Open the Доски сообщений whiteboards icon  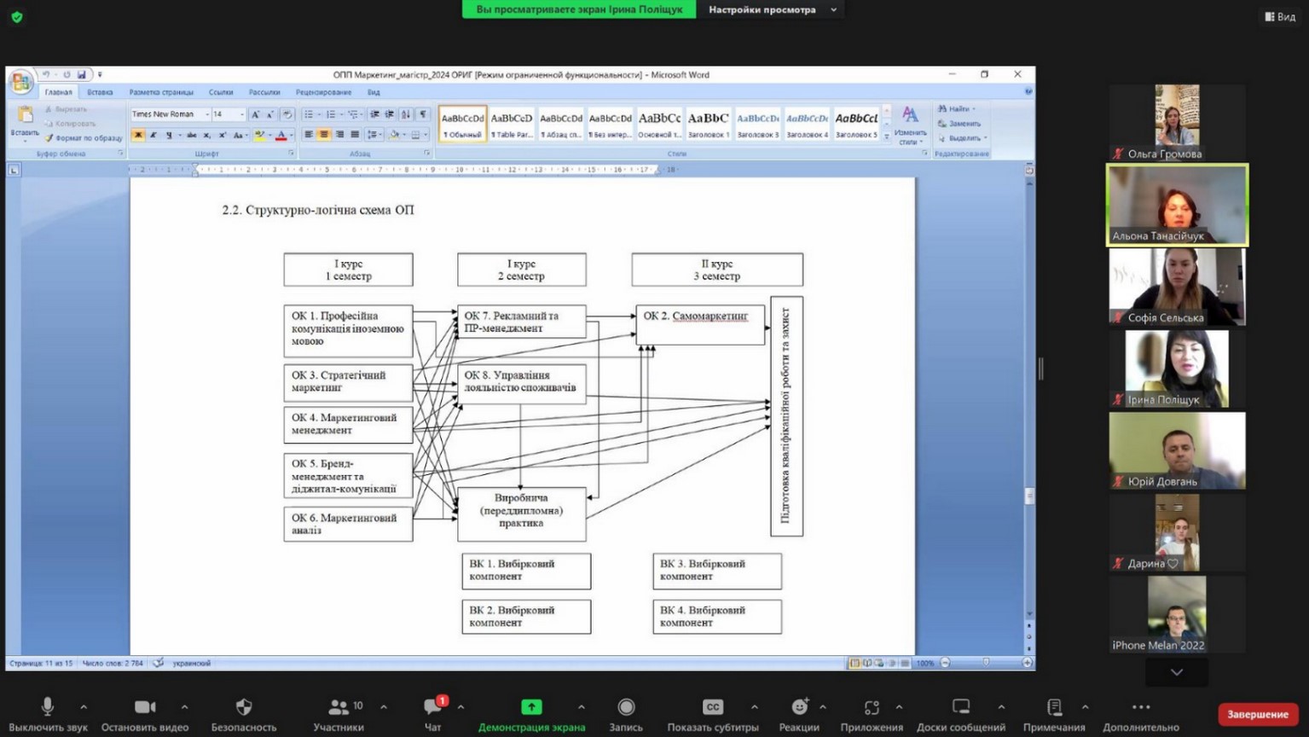[x=961, y=707]
